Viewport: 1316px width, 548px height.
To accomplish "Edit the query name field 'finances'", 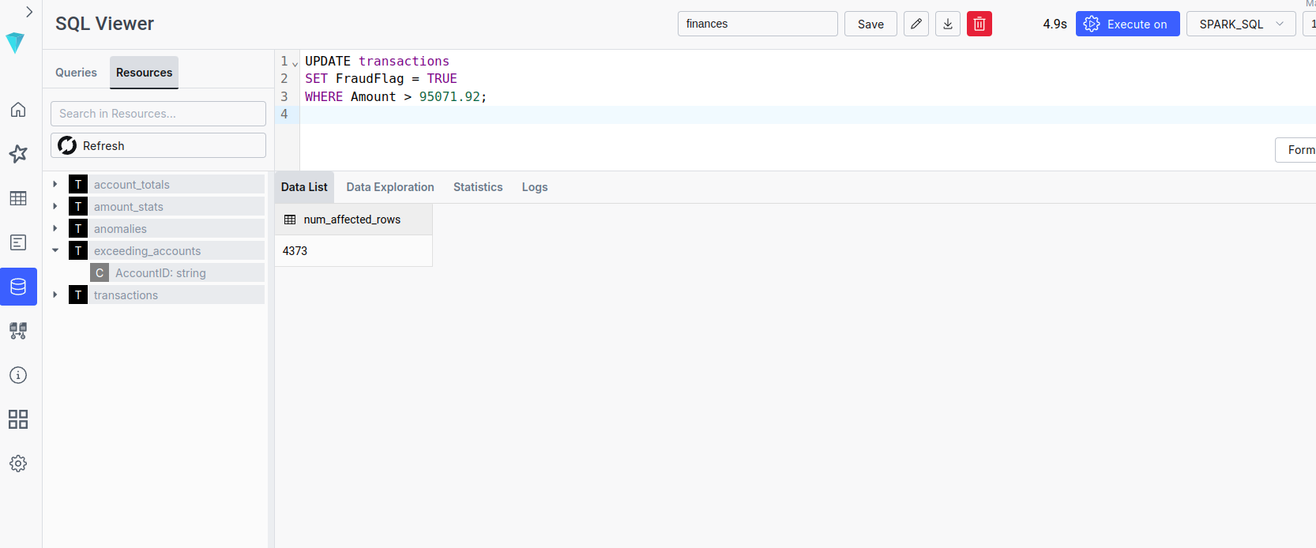I will [x=758, y=24].
